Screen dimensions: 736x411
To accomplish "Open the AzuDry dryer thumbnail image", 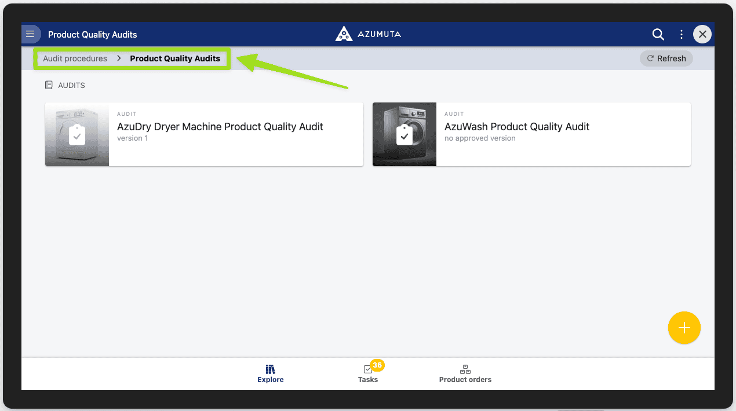I will (x=77, y=134).
